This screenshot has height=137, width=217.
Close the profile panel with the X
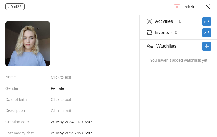click(x=208, y=7)
